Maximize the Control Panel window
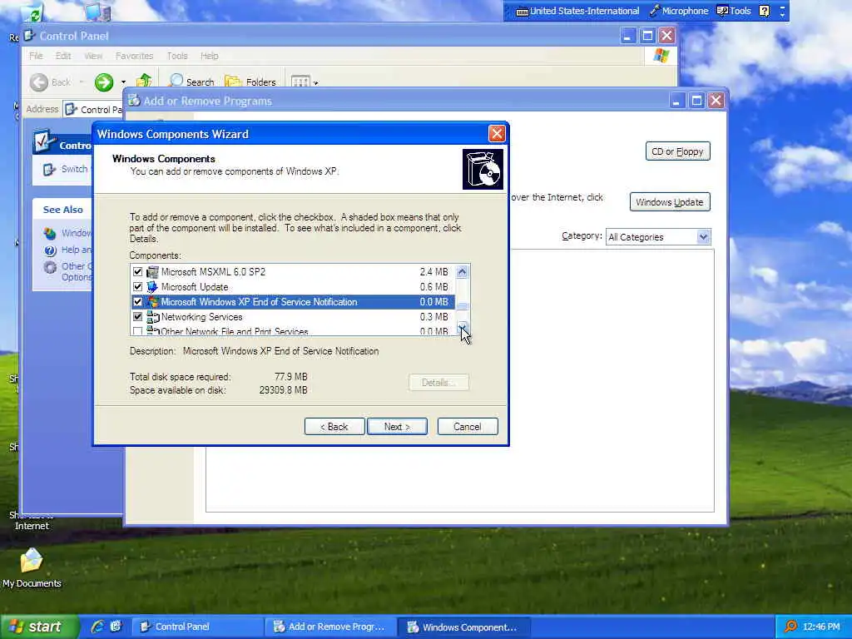The width and height of the screenshot is (852, 639). click(x=647, y=36)
